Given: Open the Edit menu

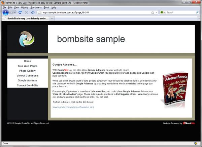Looking at the screenshot, I should [10, 7].
